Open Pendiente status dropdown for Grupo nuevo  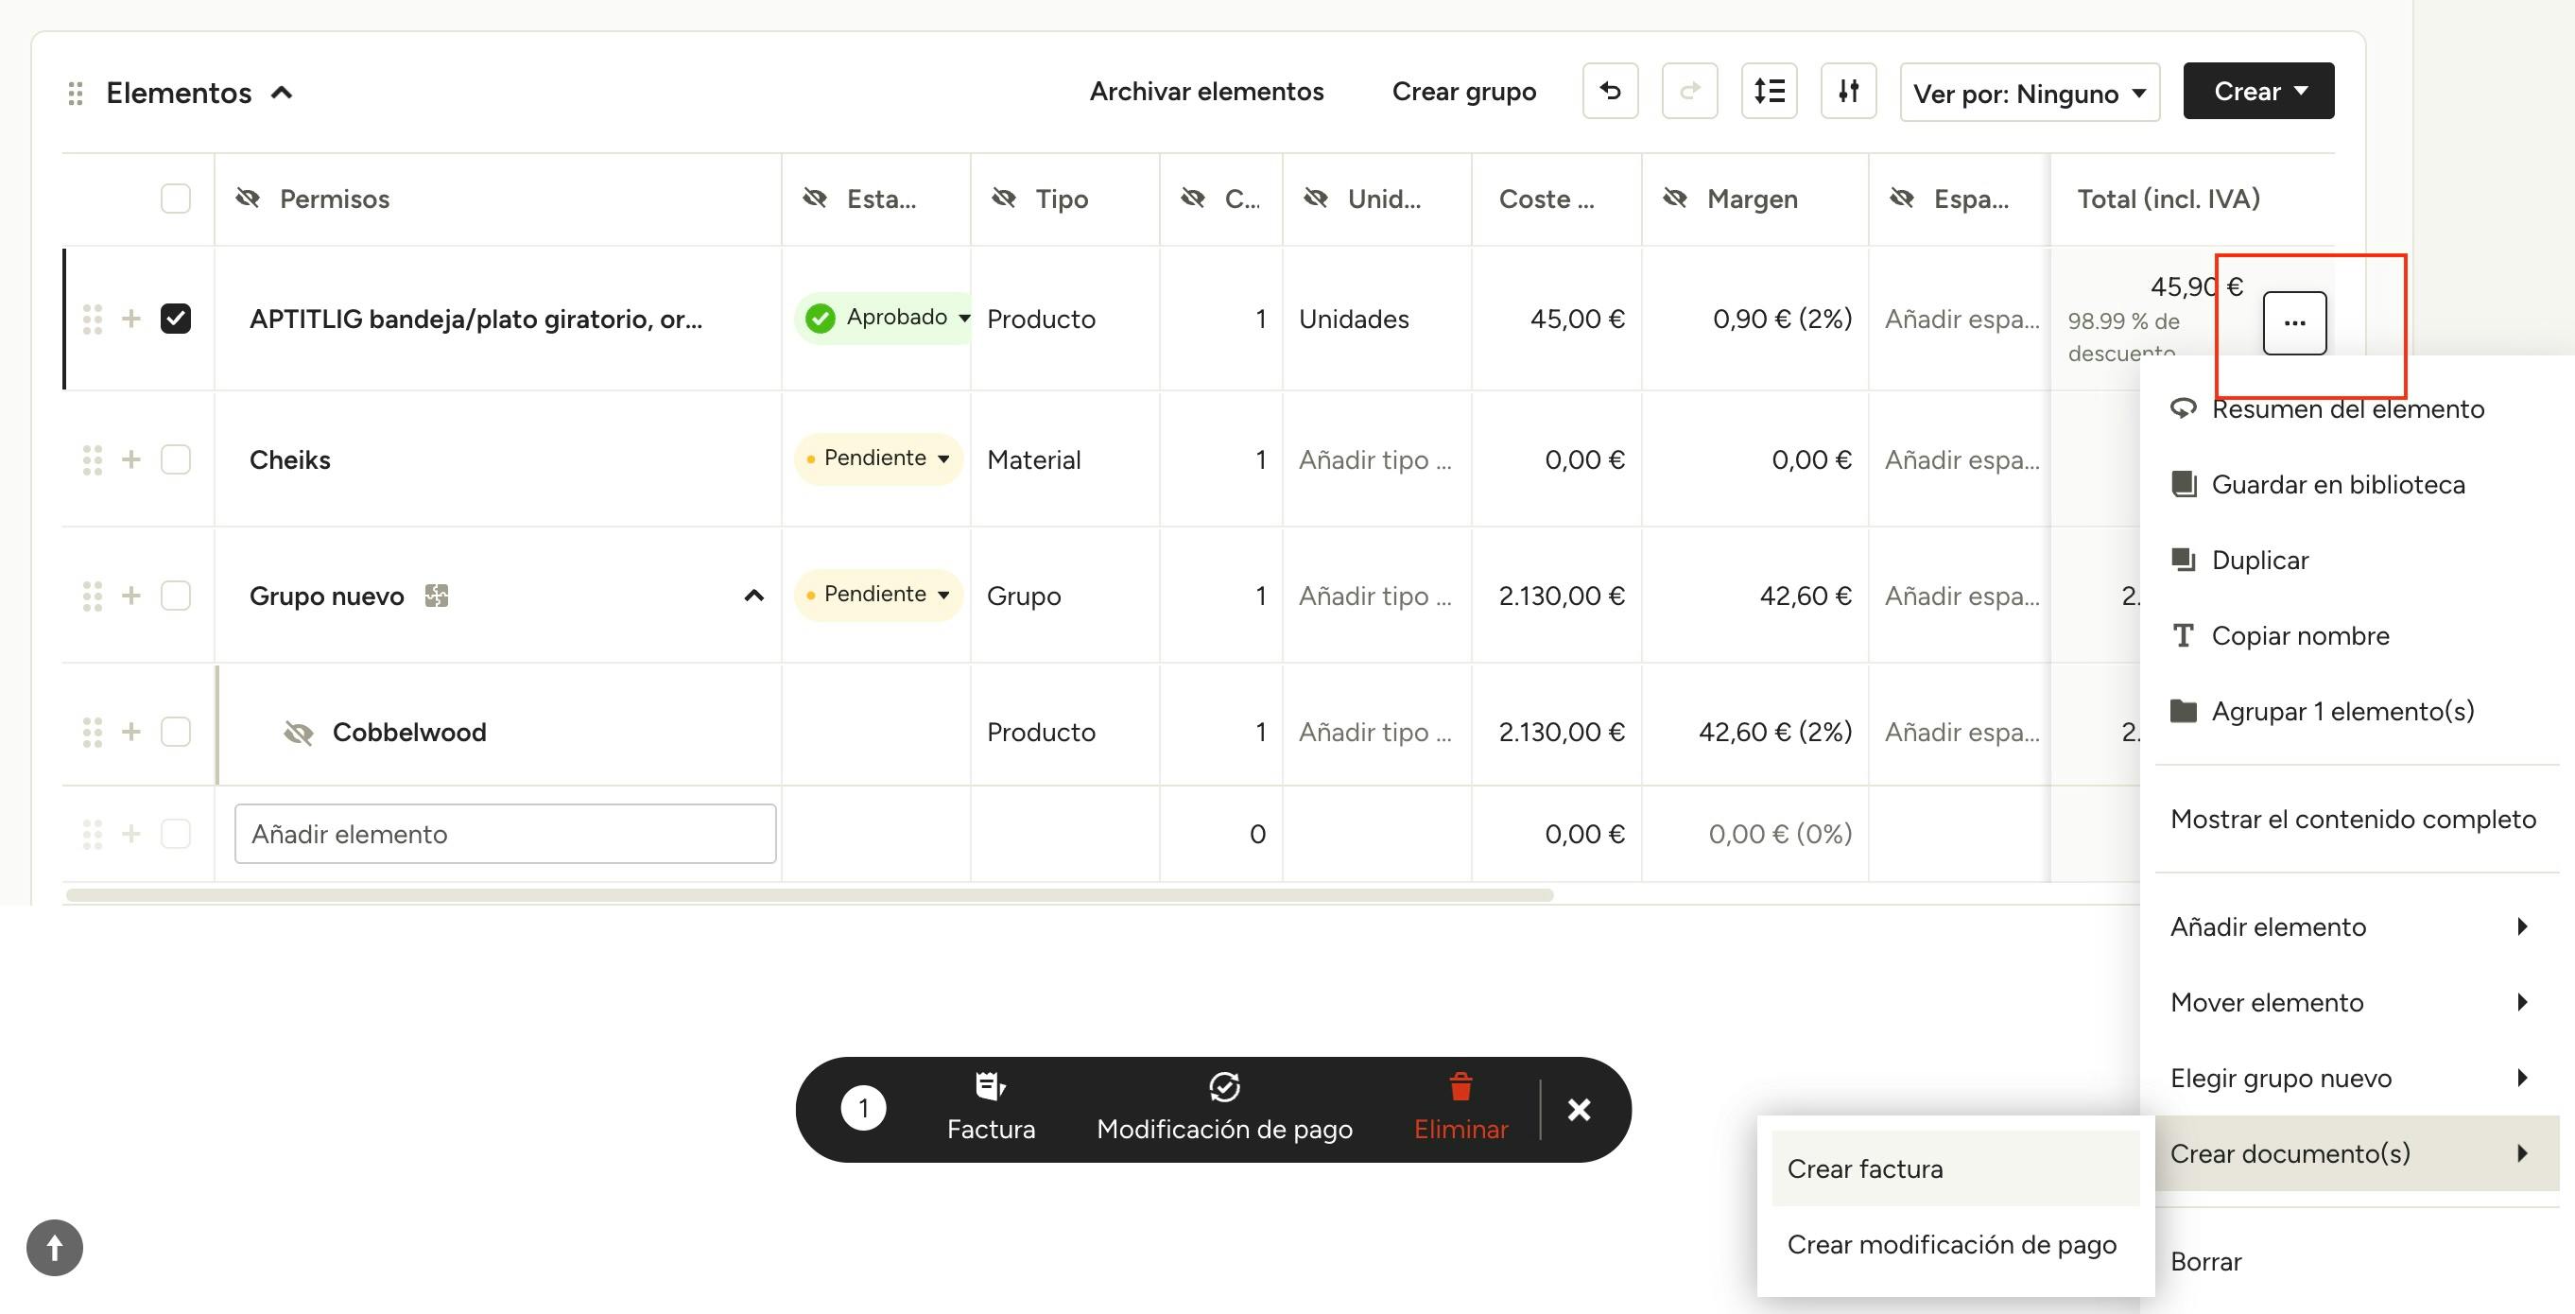tap(877, 595)
